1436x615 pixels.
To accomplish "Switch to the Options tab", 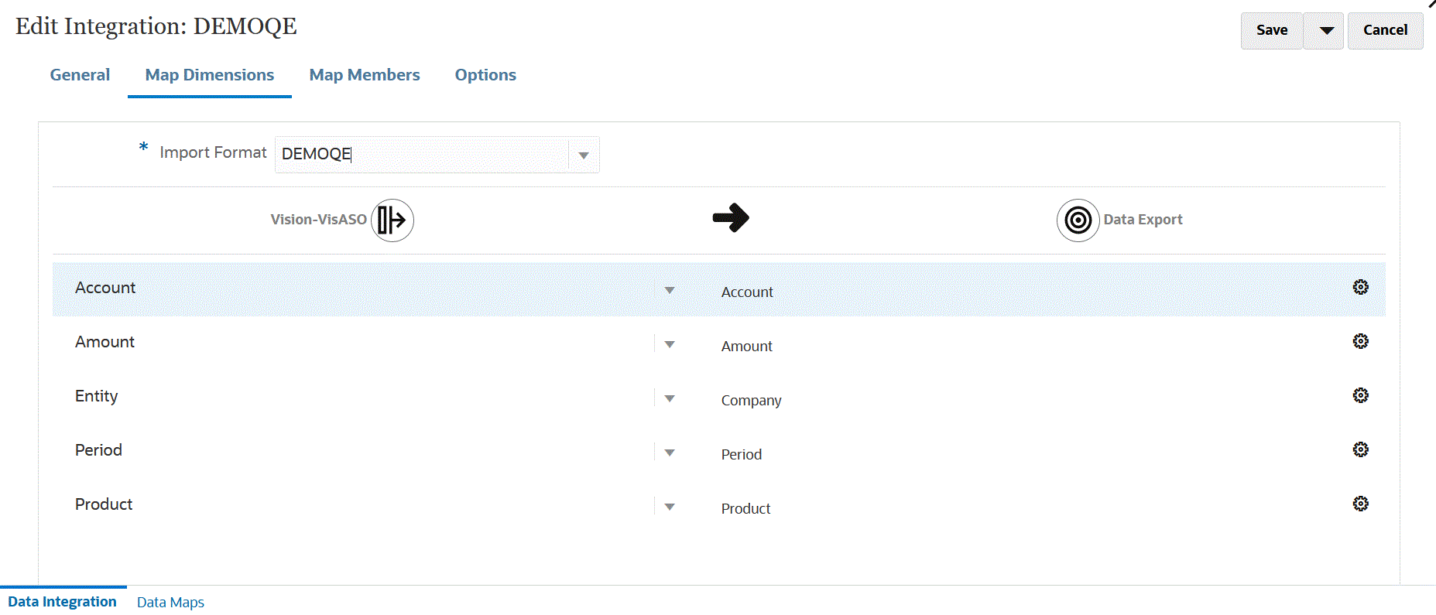I will pos(485,75).
